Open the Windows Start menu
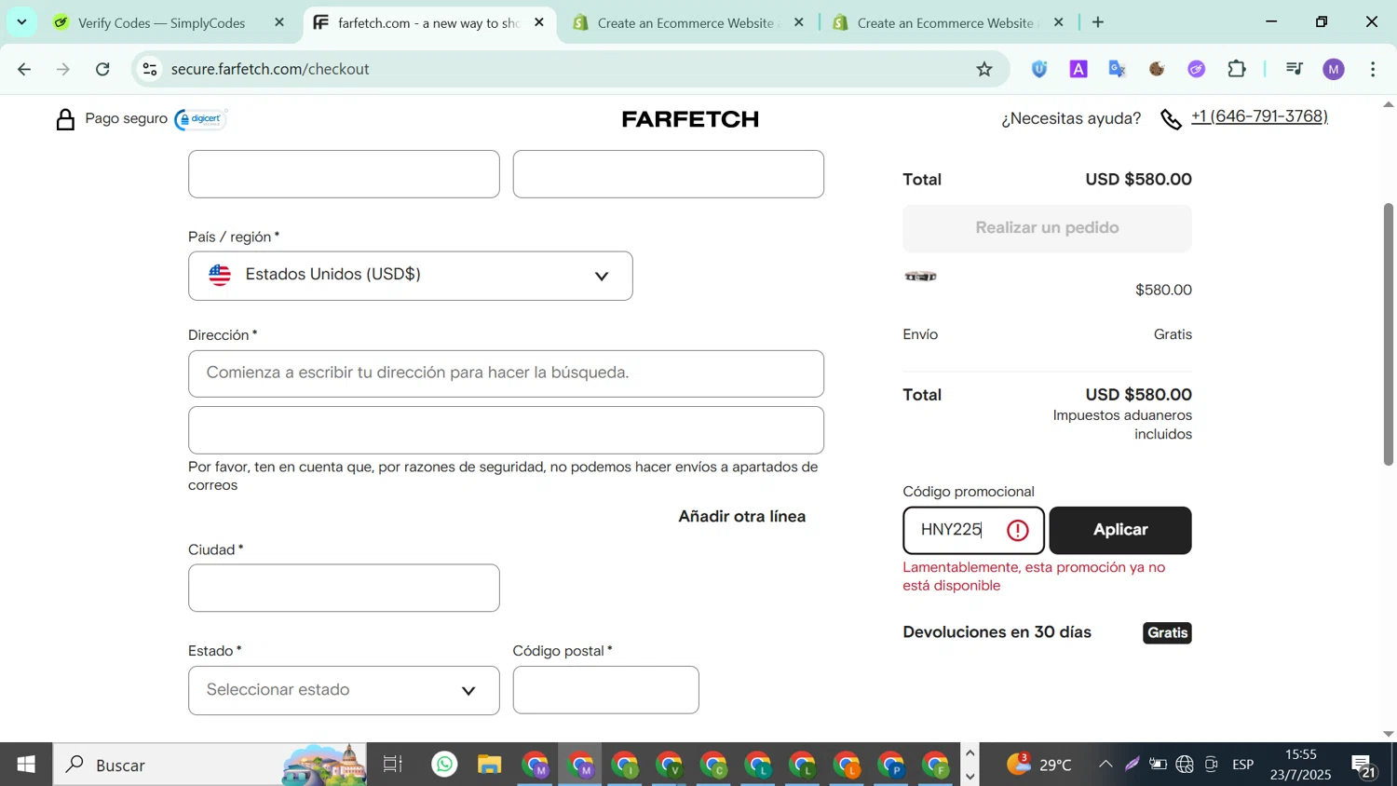This screenshot has width=1397, height=786. [x=26, y=765]
